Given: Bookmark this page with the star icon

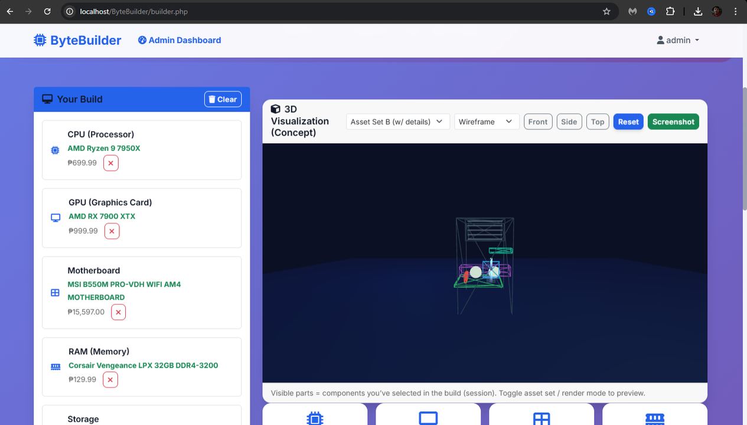Looking at the screenshot, I should tap(606, 11).
